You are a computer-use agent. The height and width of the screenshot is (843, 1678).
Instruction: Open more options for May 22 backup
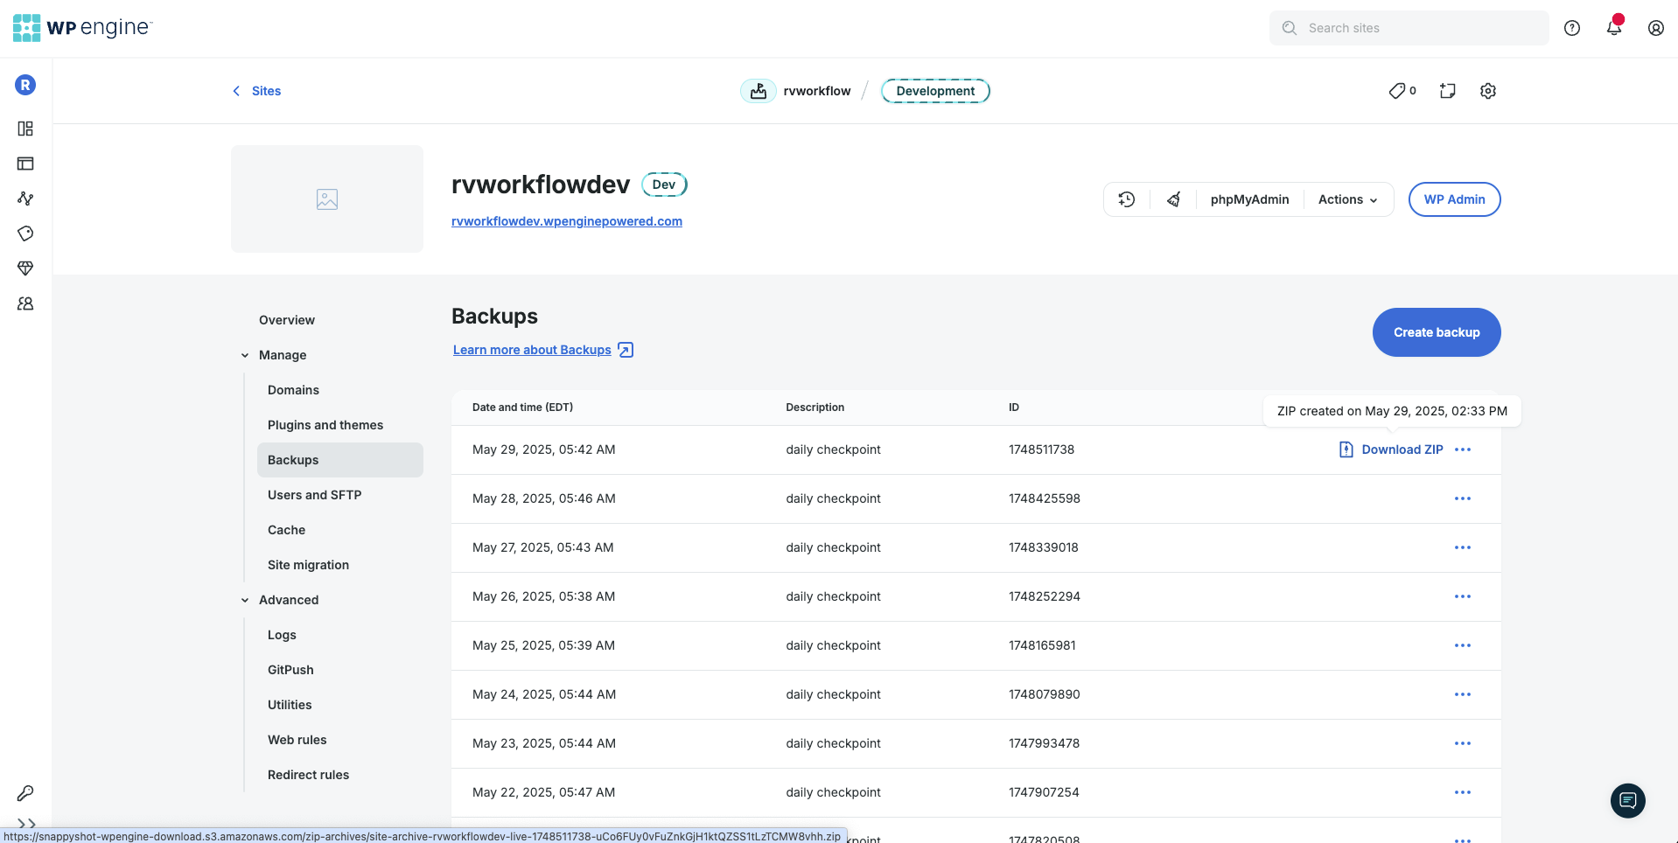pyautogui.click(x=1463, y=792)
